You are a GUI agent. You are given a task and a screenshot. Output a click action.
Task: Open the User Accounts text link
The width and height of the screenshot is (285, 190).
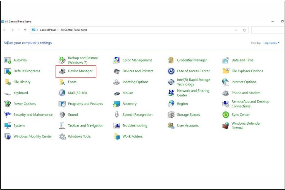point(188,125)
